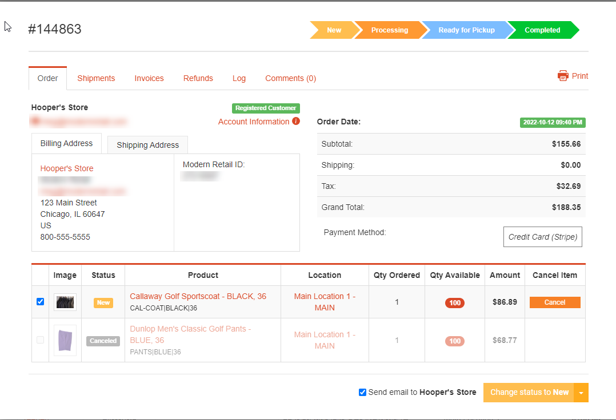Open the Invoices tab
This screenshot has height=420, width=616.
point(149,78)
